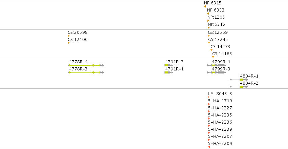Click the red arrow under 5-HA-2239

click(x=209, y=133)
